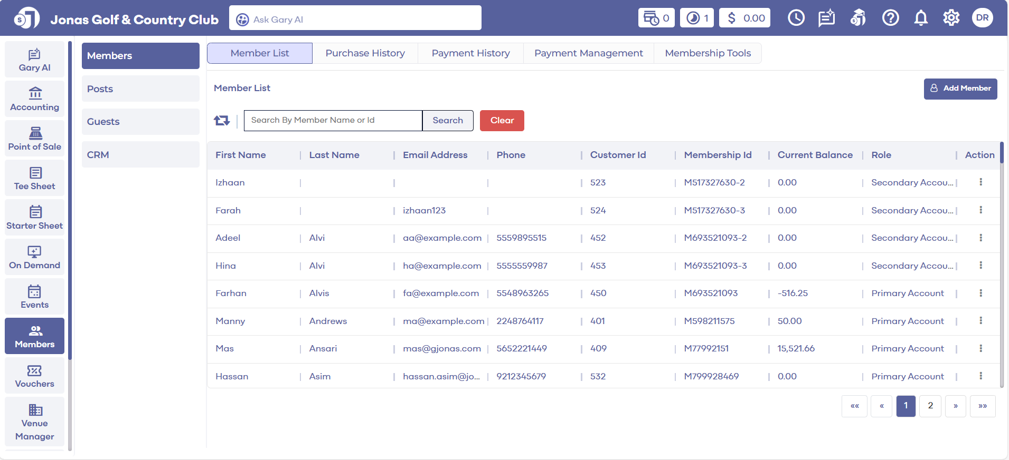Open the clock history icon in header
Viewport: 1009px width, 460px height.
796,18
